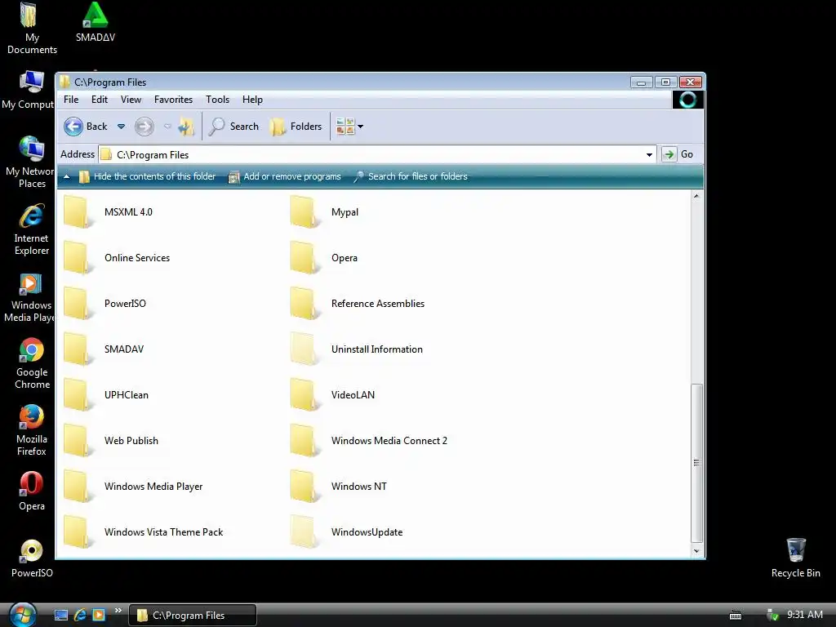Click the scrollbar down arrow
Viewport: 836px width, 627px height.
tap(696, 551)
